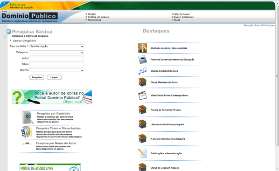The width and height of the screenshot is (279, 171).
Task: Click the scrollbar down arrow
Action: click(x=277, y=169)
